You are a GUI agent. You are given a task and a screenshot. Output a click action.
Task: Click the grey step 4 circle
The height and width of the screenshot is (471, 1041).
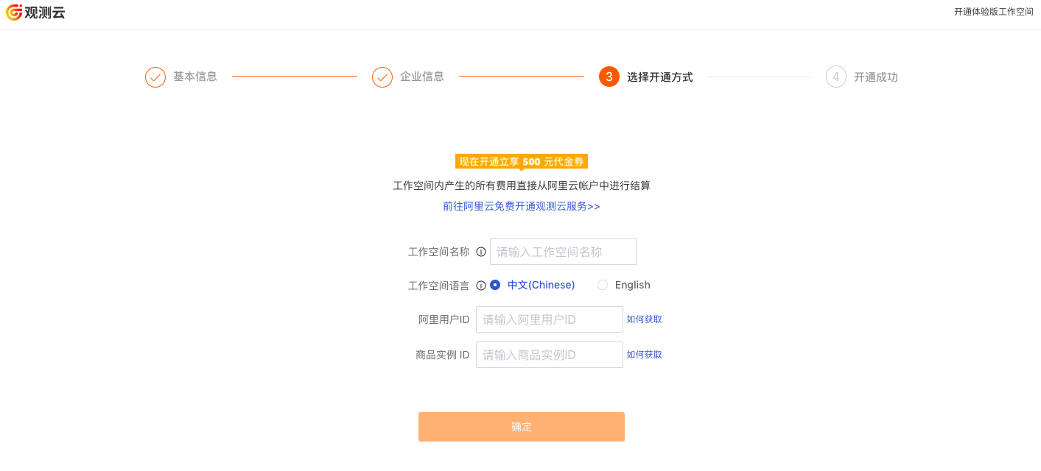(836, 77)
